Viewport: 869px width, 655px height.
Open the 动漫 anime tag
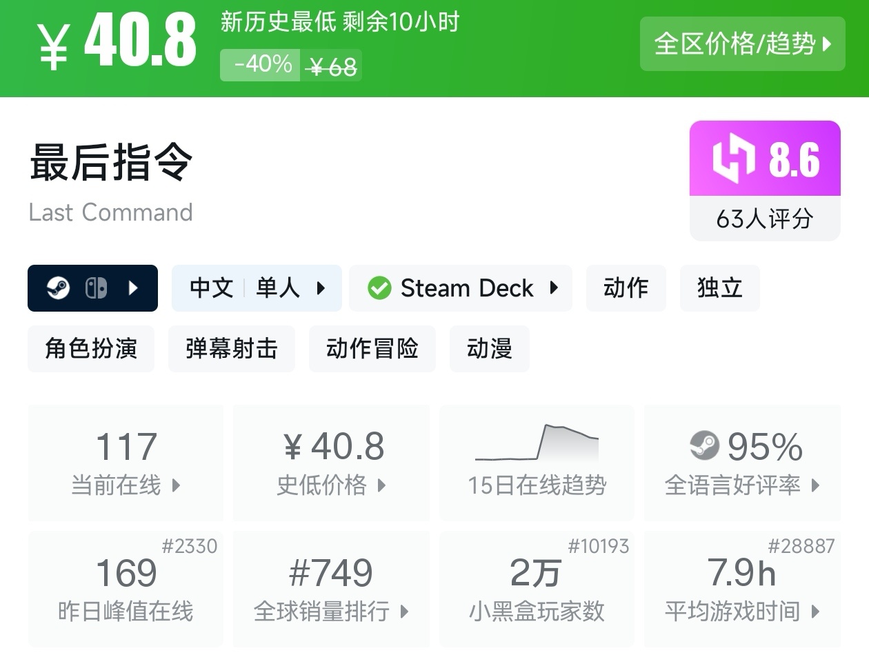coord(489,349)
